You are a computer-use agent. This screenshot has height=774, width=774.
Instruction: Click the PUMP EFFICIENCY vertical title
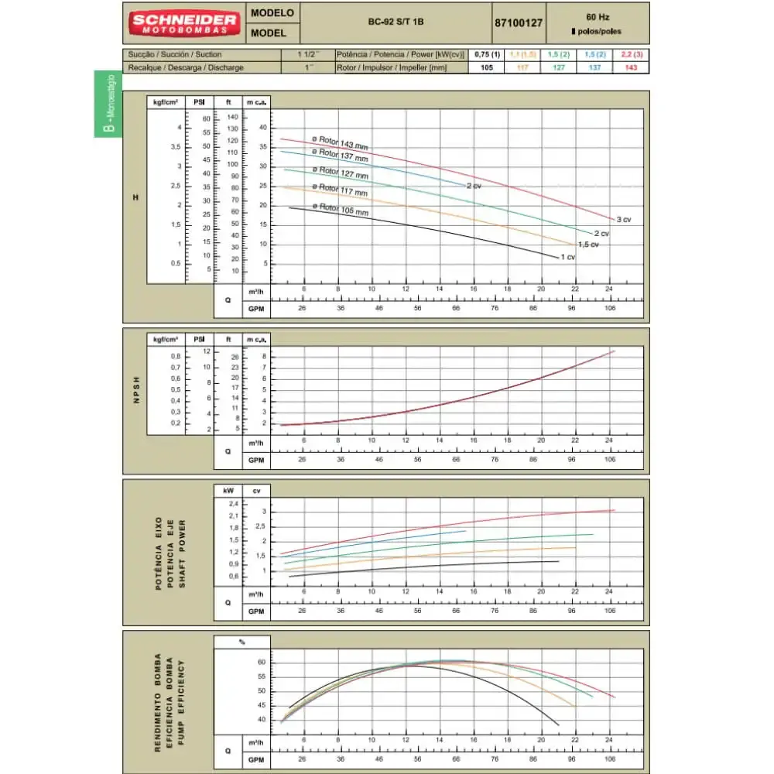click(180, 702)
